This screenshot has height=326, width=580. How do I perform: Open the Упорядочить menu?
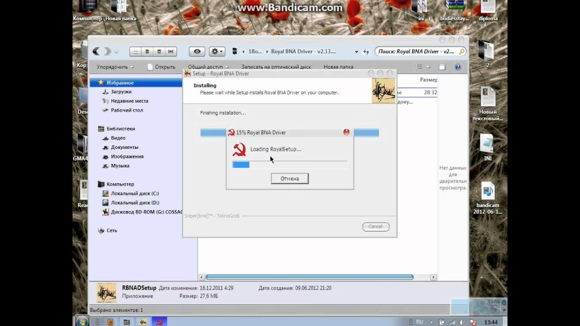[x=115, y=67]
